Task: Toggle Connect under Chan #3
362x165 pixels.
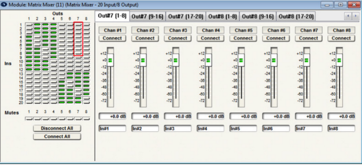Action: pyautogui.click(x=178, y=38)
